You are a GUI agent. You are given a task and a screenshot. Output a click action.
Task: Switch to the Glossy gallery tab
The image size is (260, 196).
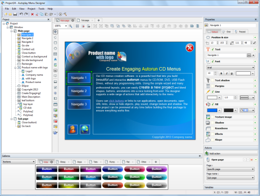[x=63, y=162]
